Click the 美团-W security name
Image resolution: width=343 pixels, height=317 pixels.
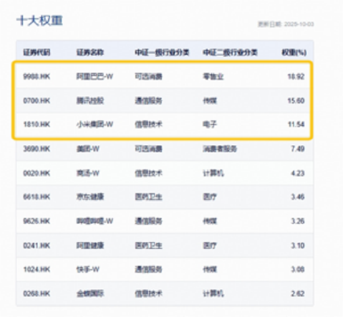[88, 149]
